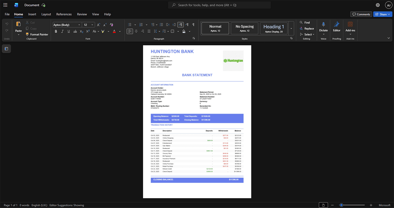This screenshot has height=208, width=394.
Task: Open the font size dropdown
Action: click(92, 25)
